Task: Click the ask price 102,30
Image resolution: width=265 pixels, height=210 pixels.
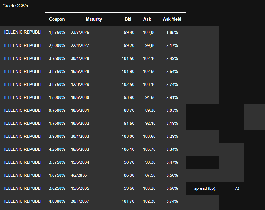Action: (x=148, y=201)
